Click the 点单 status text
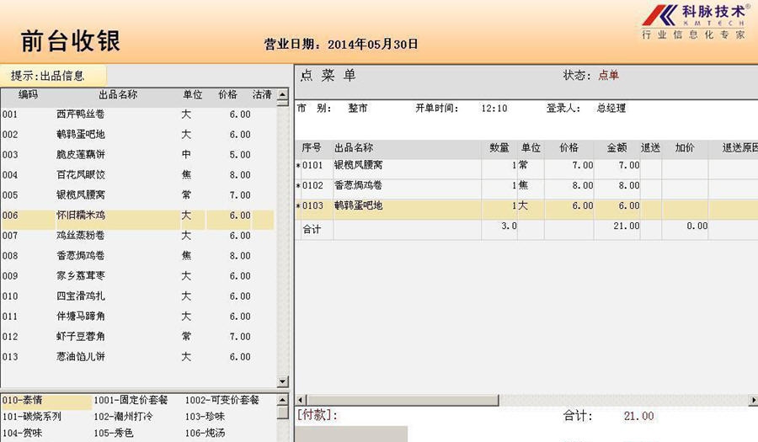 609,76
